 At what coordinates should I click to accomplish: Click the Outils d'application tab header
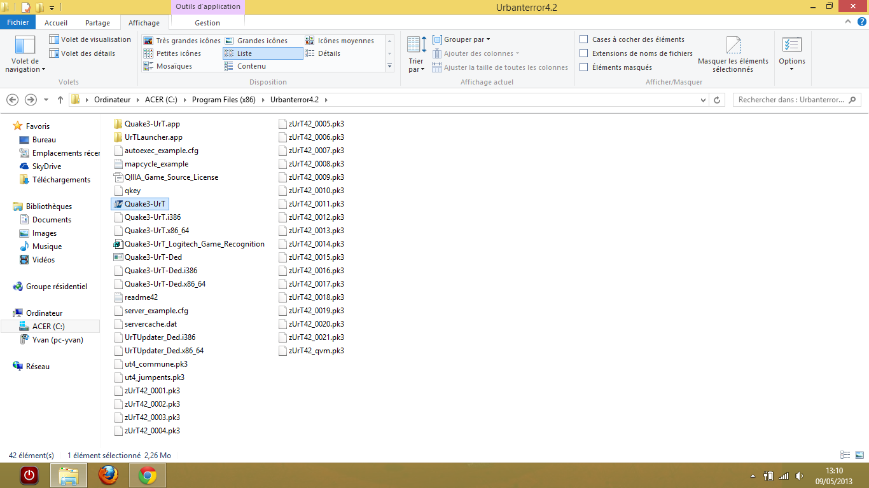[208, 7]
